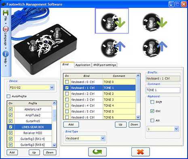Click Add button under bind list
188x159 pixels.
tap(71, 125)
